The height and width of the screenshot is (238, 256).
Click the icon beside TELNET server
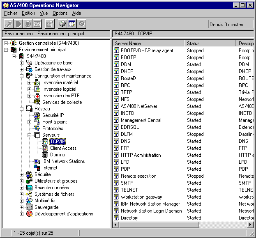[116, 190]
